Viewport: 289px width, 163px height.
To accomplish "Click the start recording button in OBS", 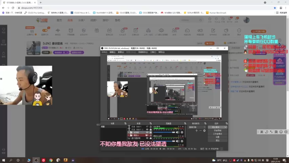I will click(x=218, y=130).
